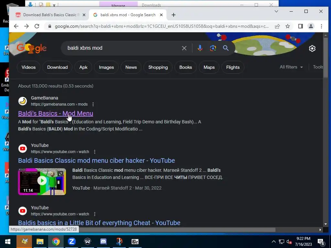Click the Chrome address bar URL
Screen dimensions: 331x248
[162, 26]
